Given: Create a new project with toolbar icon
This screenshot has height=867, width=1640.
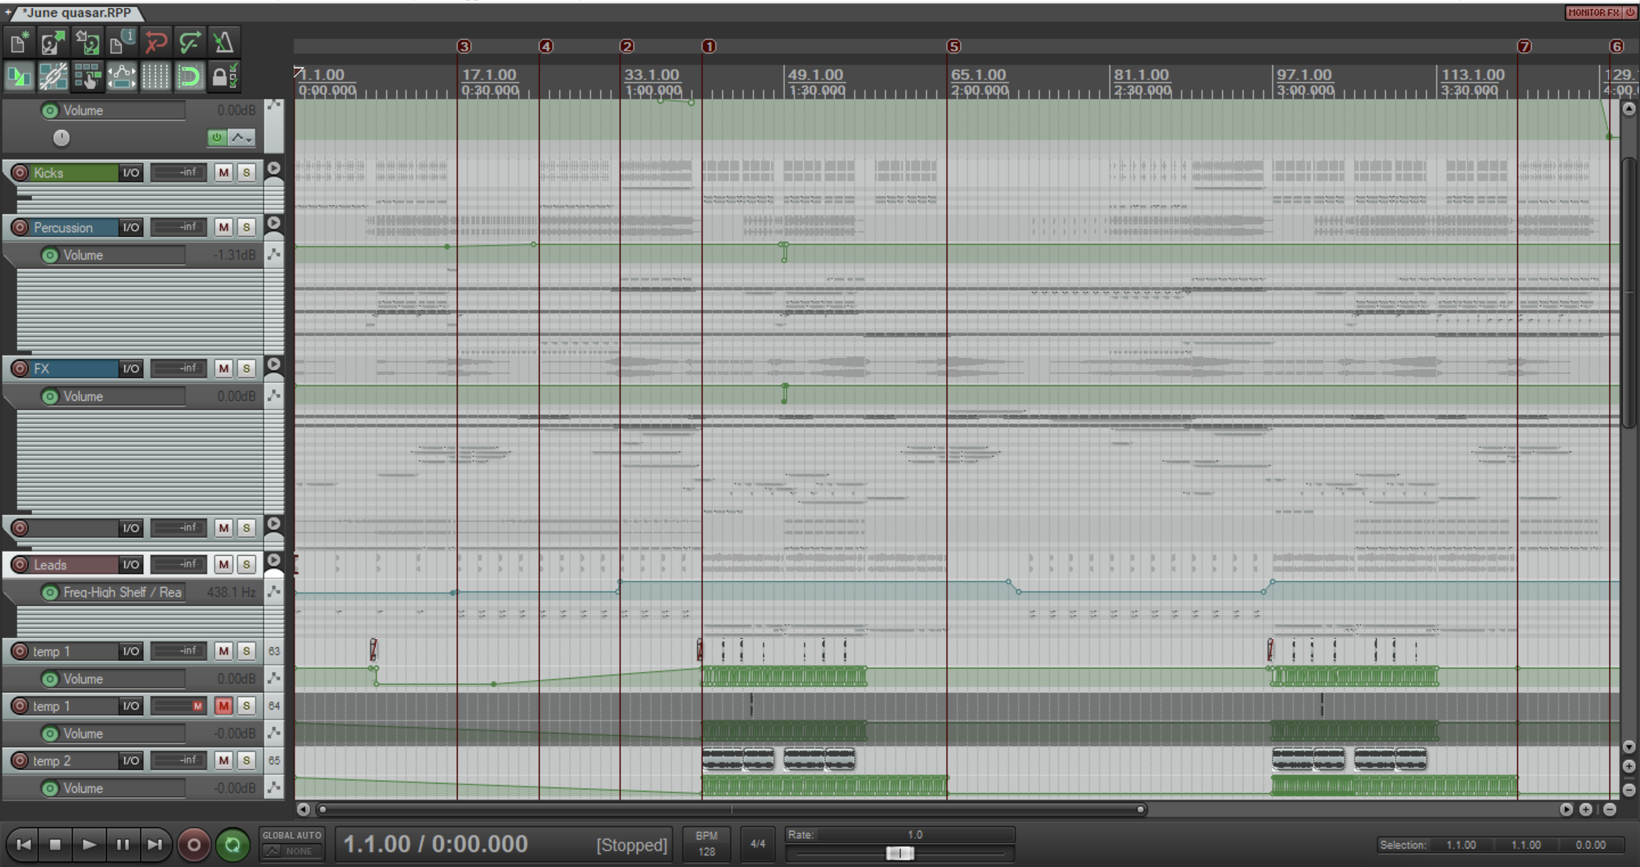Looking at the screenshot, I should (19, 43).
